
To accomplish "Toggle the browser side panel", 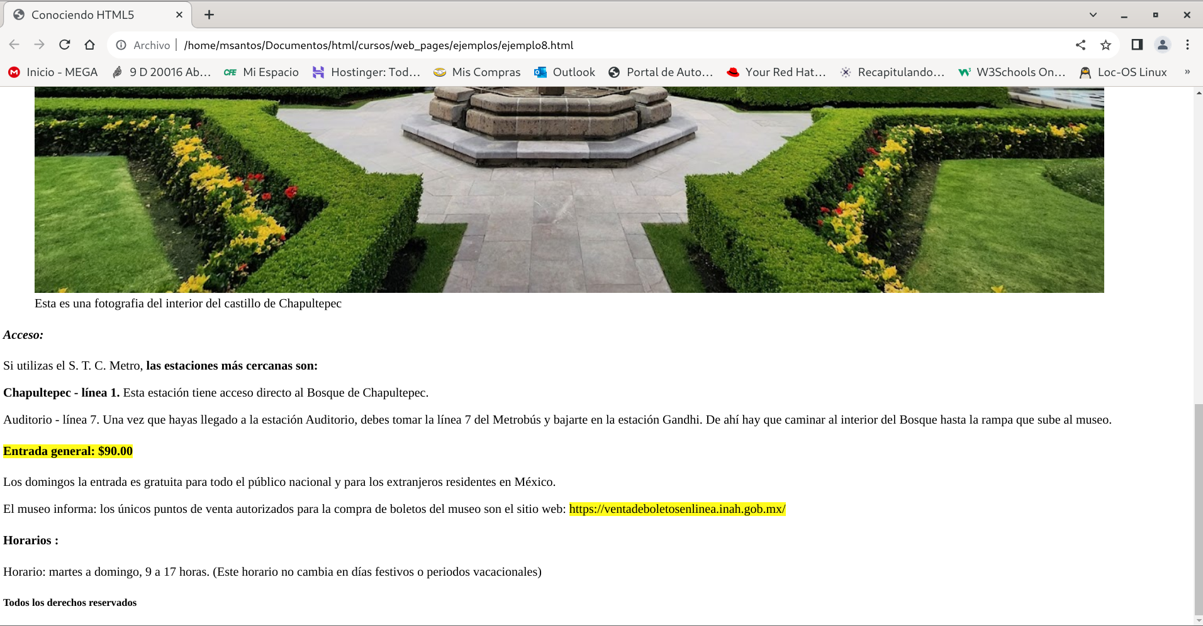I will (1137, 45).
